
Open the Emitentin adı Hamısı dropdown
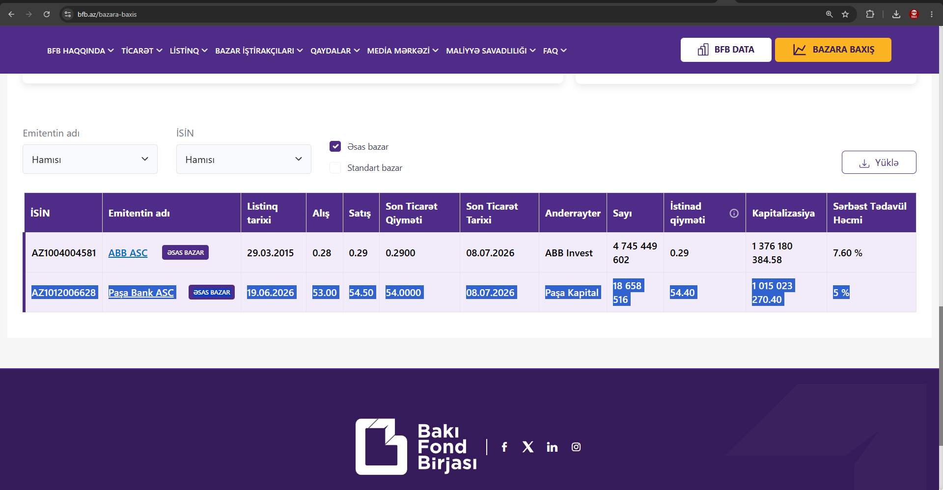click(x=90, y=159)
